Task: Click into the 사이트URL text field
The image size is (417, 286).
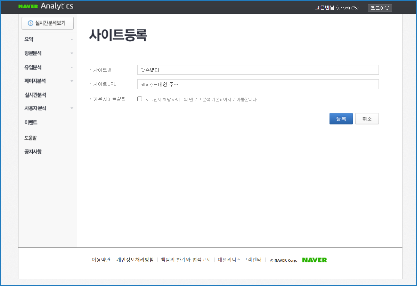Action: [x=258, y=84]
